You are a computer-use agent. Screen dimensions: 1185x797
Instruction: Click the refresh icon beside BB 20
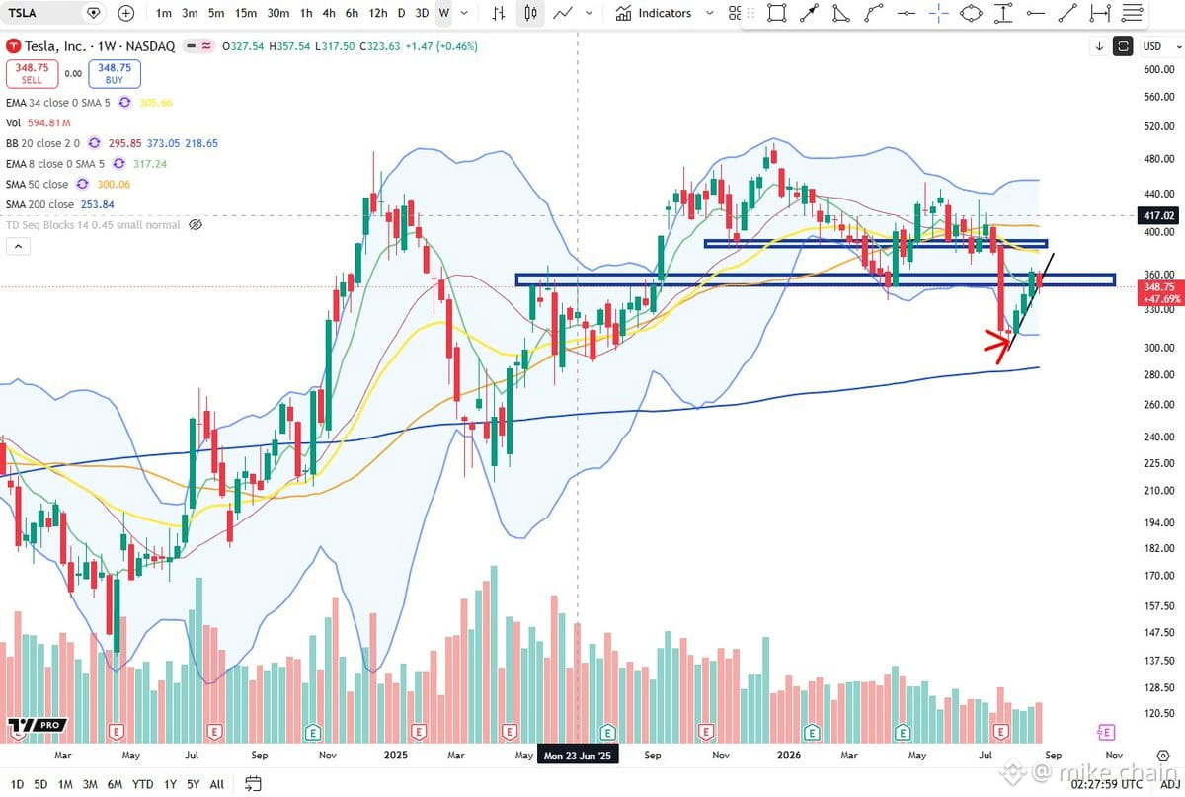click(96, 143)
